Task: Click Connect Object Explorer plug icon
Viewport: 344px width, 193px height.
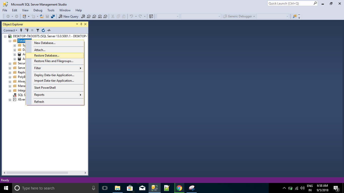Action: coord(21,30)
